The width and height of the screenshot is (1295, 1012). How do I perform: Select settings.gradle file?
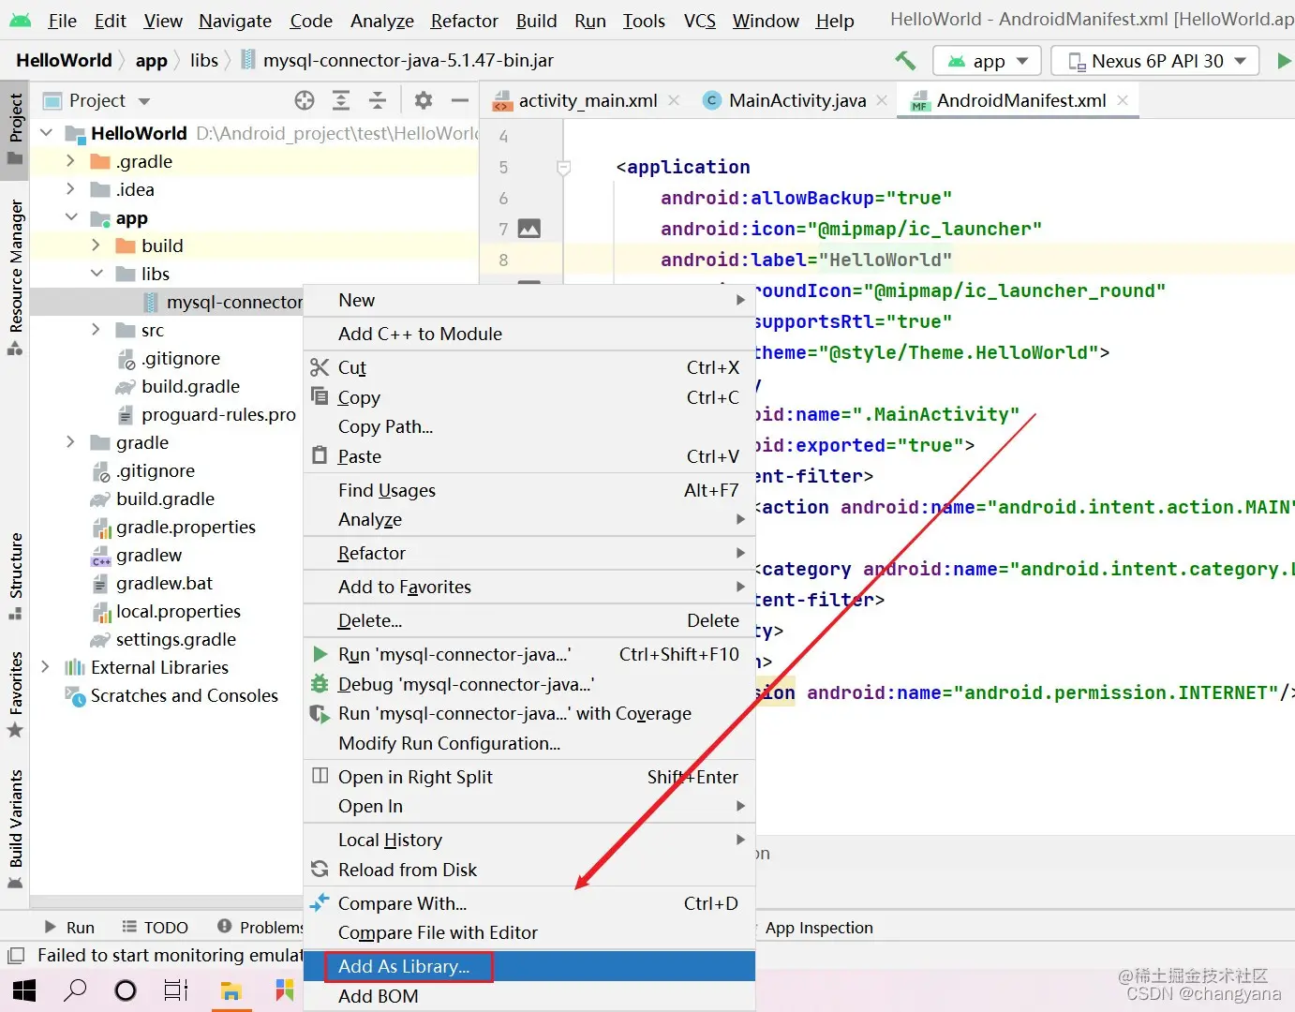(x=175, y=639)
